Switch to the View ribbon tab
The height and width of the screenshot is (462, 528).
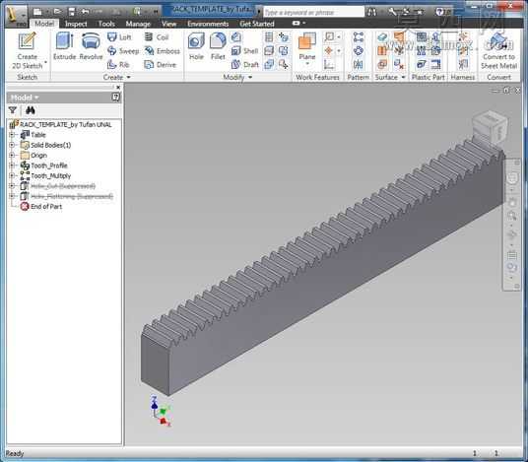(168, 24)
